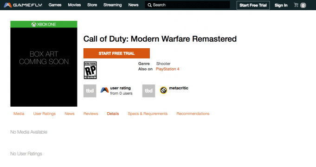Click Start Free Trial in header

coord(253,5)
